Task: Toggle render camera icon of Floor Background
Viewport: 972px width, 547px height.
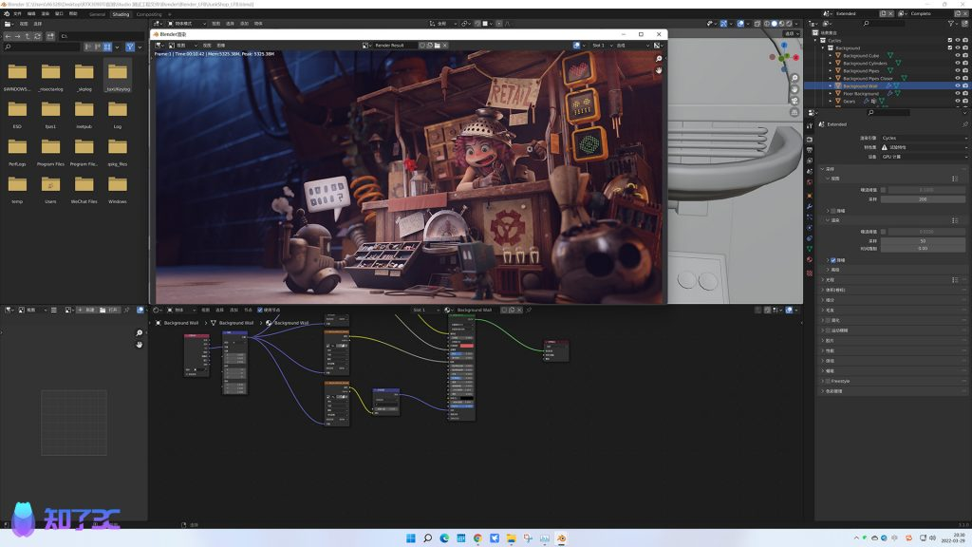Action: (x=964, y=94)
